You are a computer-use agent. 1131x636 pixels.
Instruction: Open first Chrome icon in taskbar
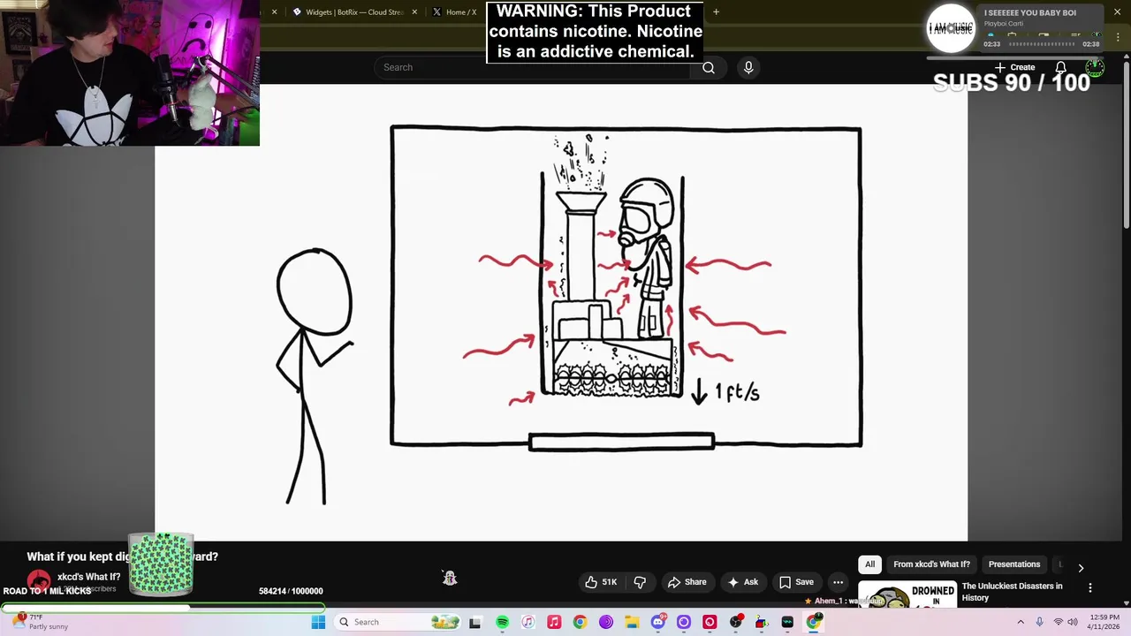click(x=580, y=622)
